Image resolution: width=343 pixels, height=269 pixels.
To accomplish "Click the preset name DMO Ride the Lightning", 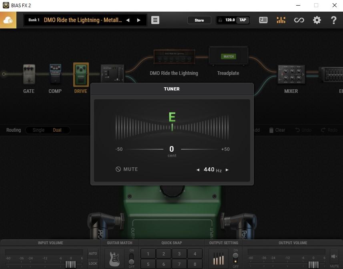I will point(83,20).
